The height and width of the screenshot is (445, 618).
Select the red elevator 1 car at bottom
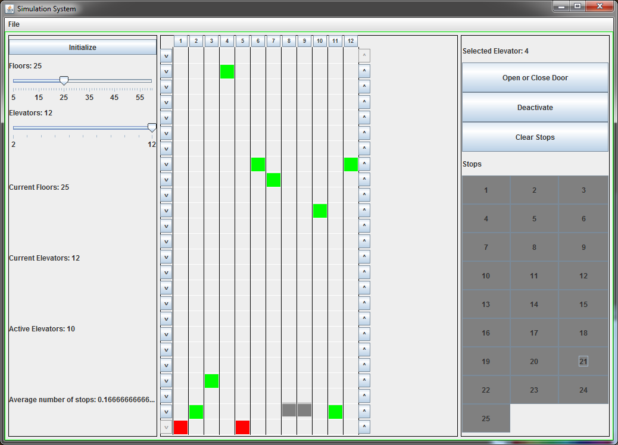pyautogui.click(x=180, y=427)
